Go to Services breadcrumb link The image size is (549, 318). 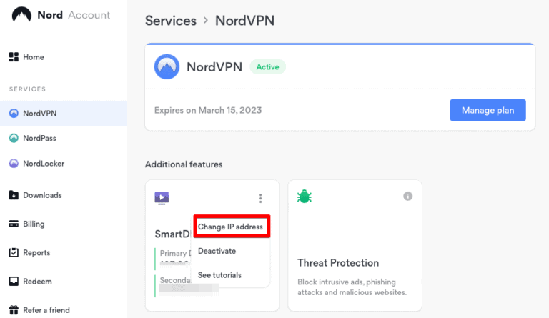pyautogui.click(x=170, y=21)
